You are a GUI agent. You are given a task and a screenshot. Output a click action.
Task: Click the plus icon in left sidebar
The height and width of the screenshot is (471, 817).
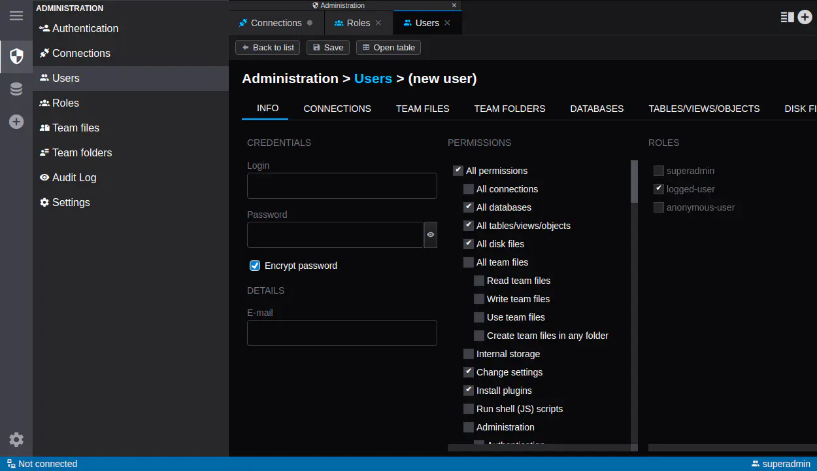coord(16,122)
